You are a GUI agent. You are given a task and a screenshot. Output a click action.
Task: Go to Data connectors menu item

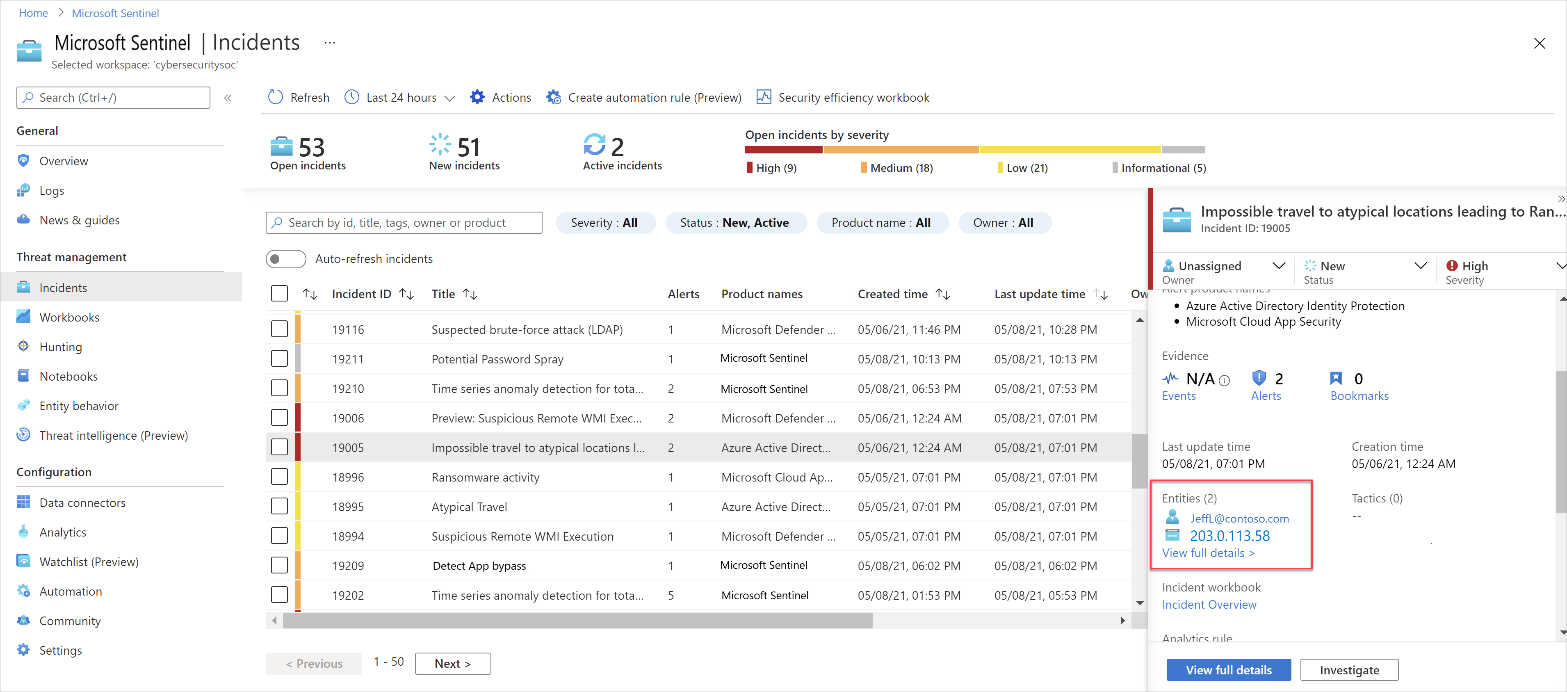click(x=82, y=503)
